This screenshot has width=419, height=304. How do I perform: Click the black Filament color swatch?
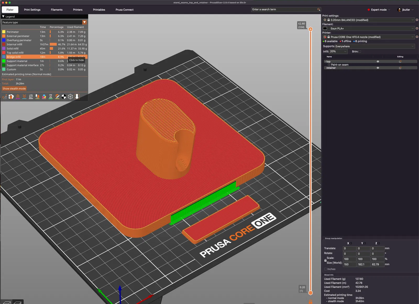[x=325, y=29]
